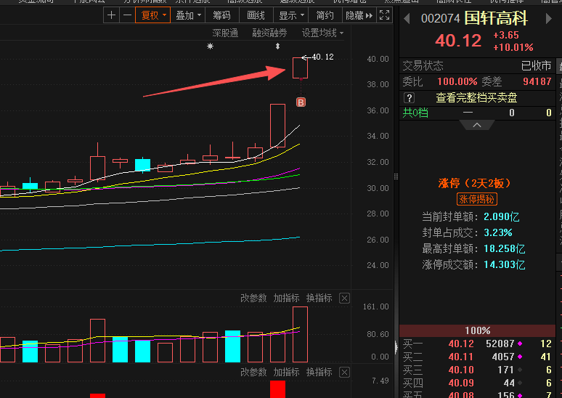Click 改参数 on the lower indicator panel
This screenshot has width=562, height=398.
[x=253, y=372]
